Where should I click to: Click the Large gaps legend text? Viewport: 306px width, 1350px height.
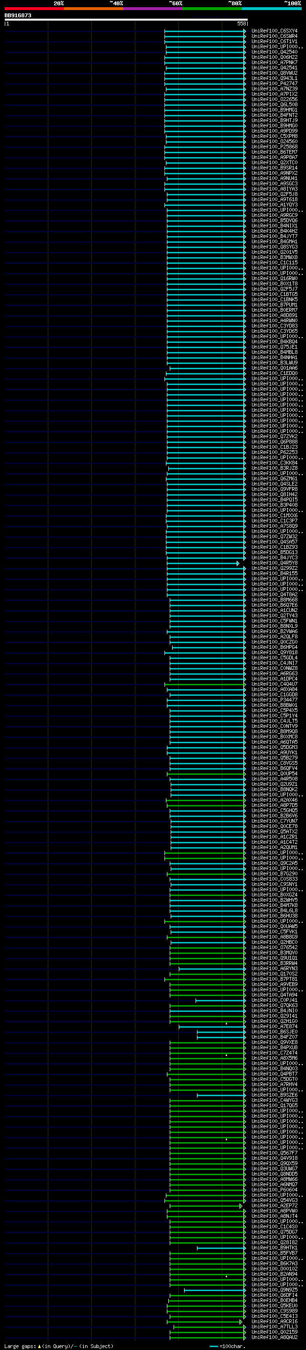click(59, 1346)
